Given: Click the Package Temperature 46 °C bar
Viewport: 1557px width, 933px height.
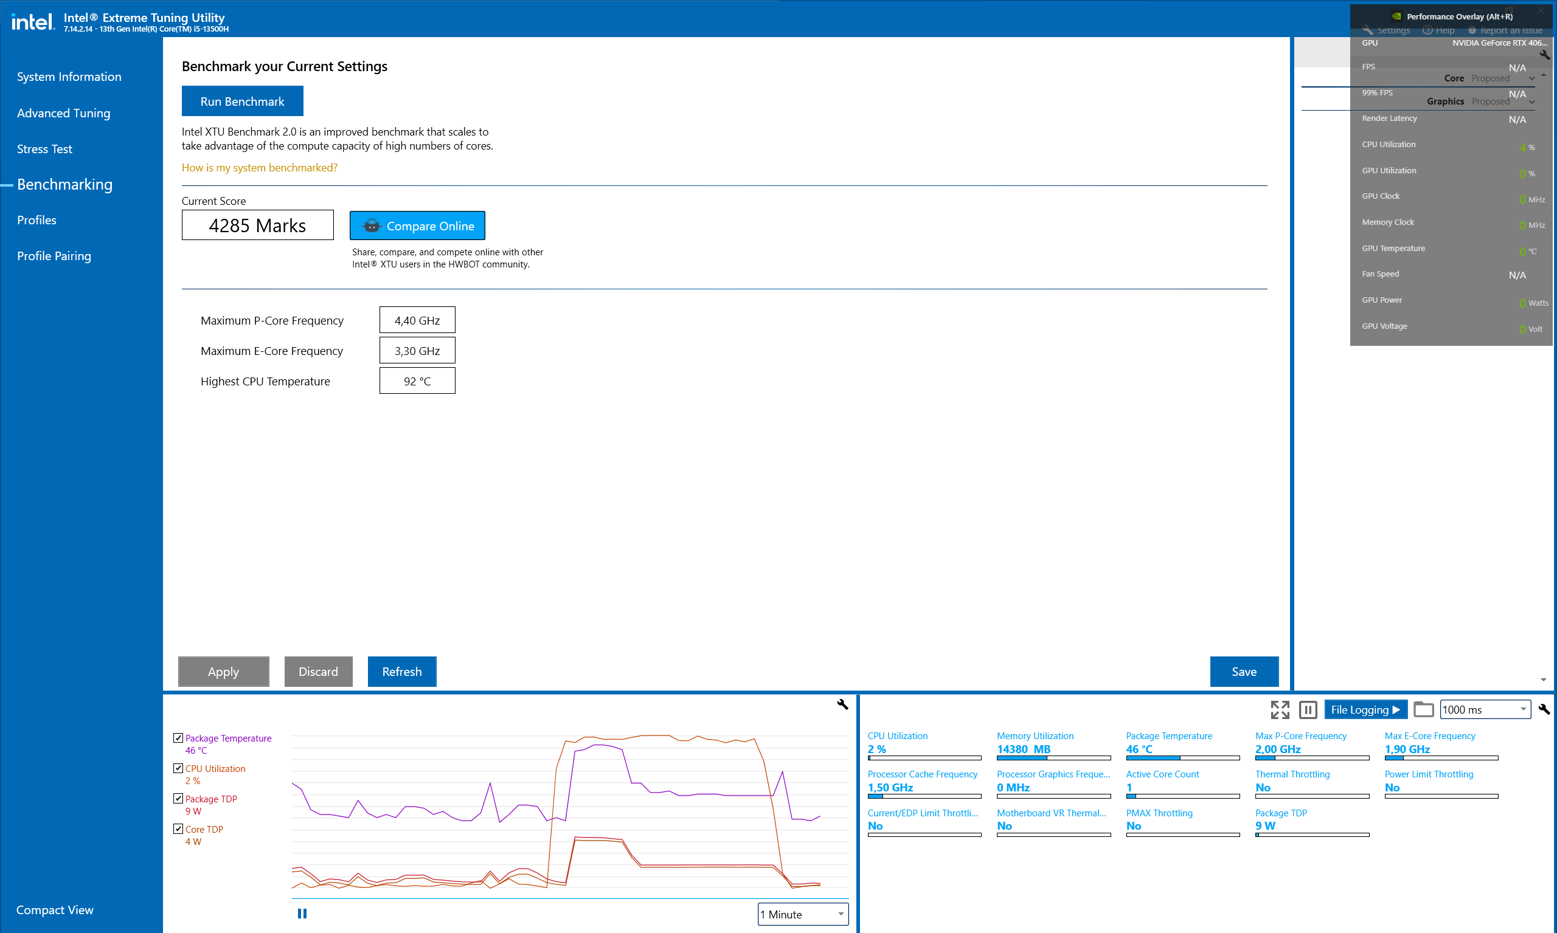Looking at the screenshot, I should click(1183, 758).
